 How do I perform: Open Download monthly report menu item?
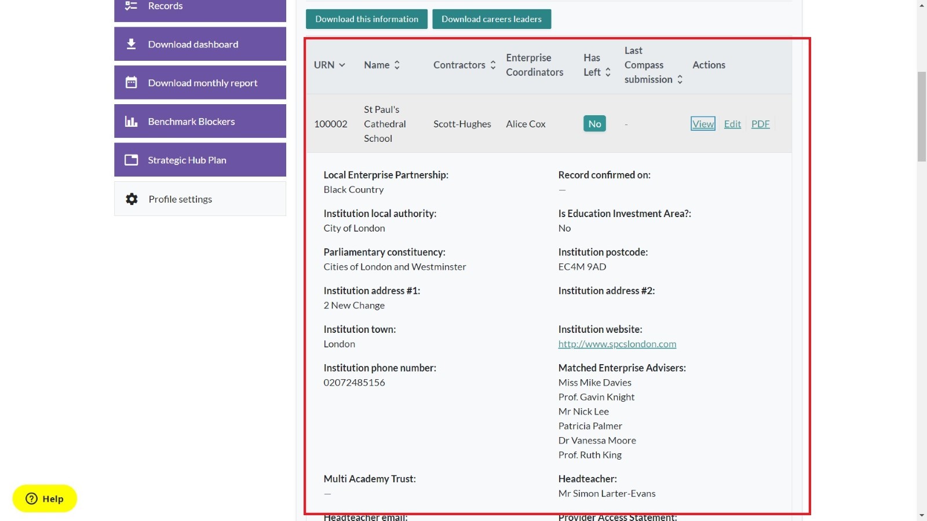200,83
